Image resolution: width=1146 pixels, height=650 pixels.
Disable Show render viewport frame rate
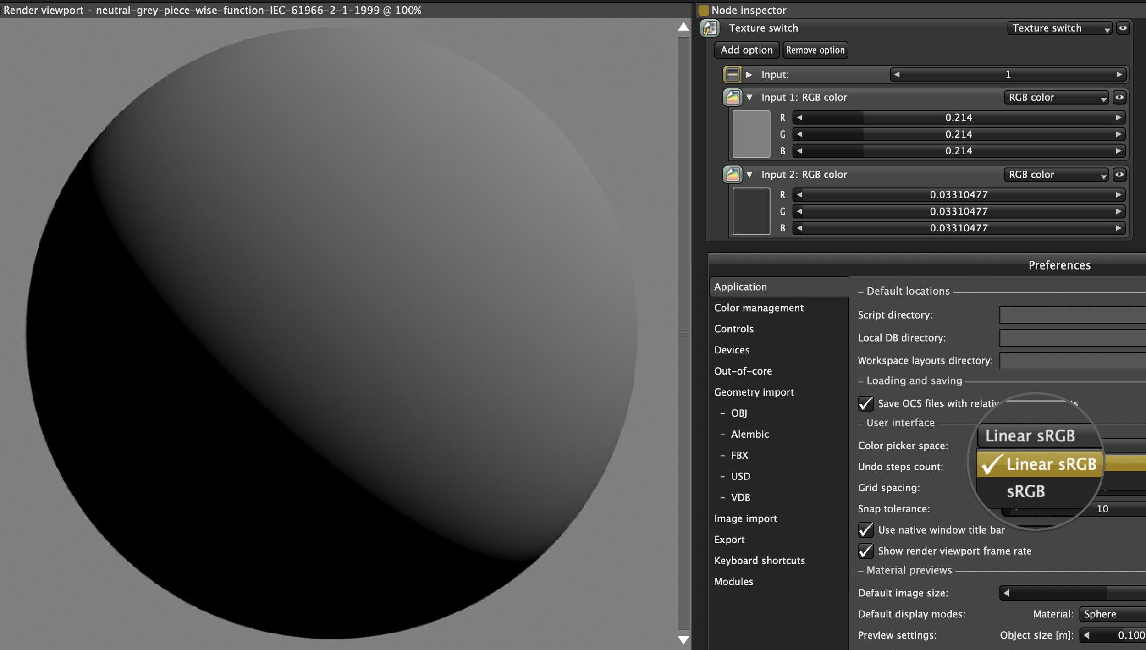pyautogui.click(x=865, y=551)
